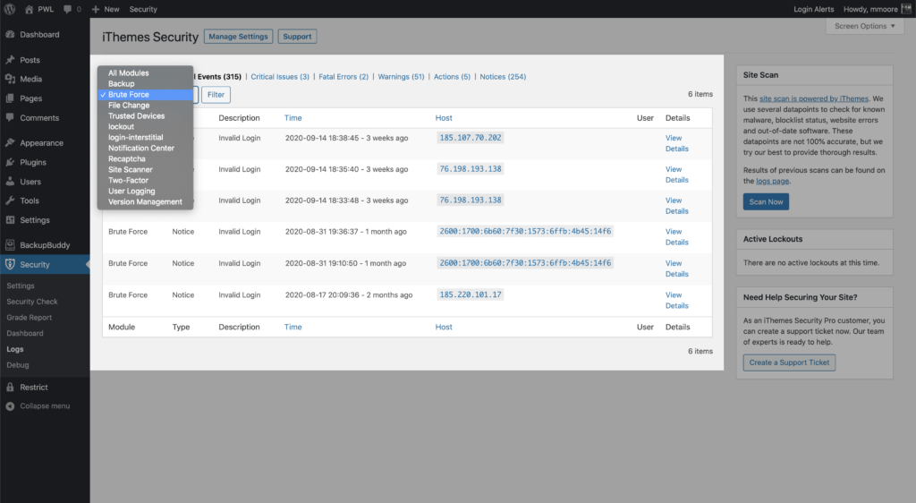
Task: Sort by the Host column header
Action: click(444, 117)
